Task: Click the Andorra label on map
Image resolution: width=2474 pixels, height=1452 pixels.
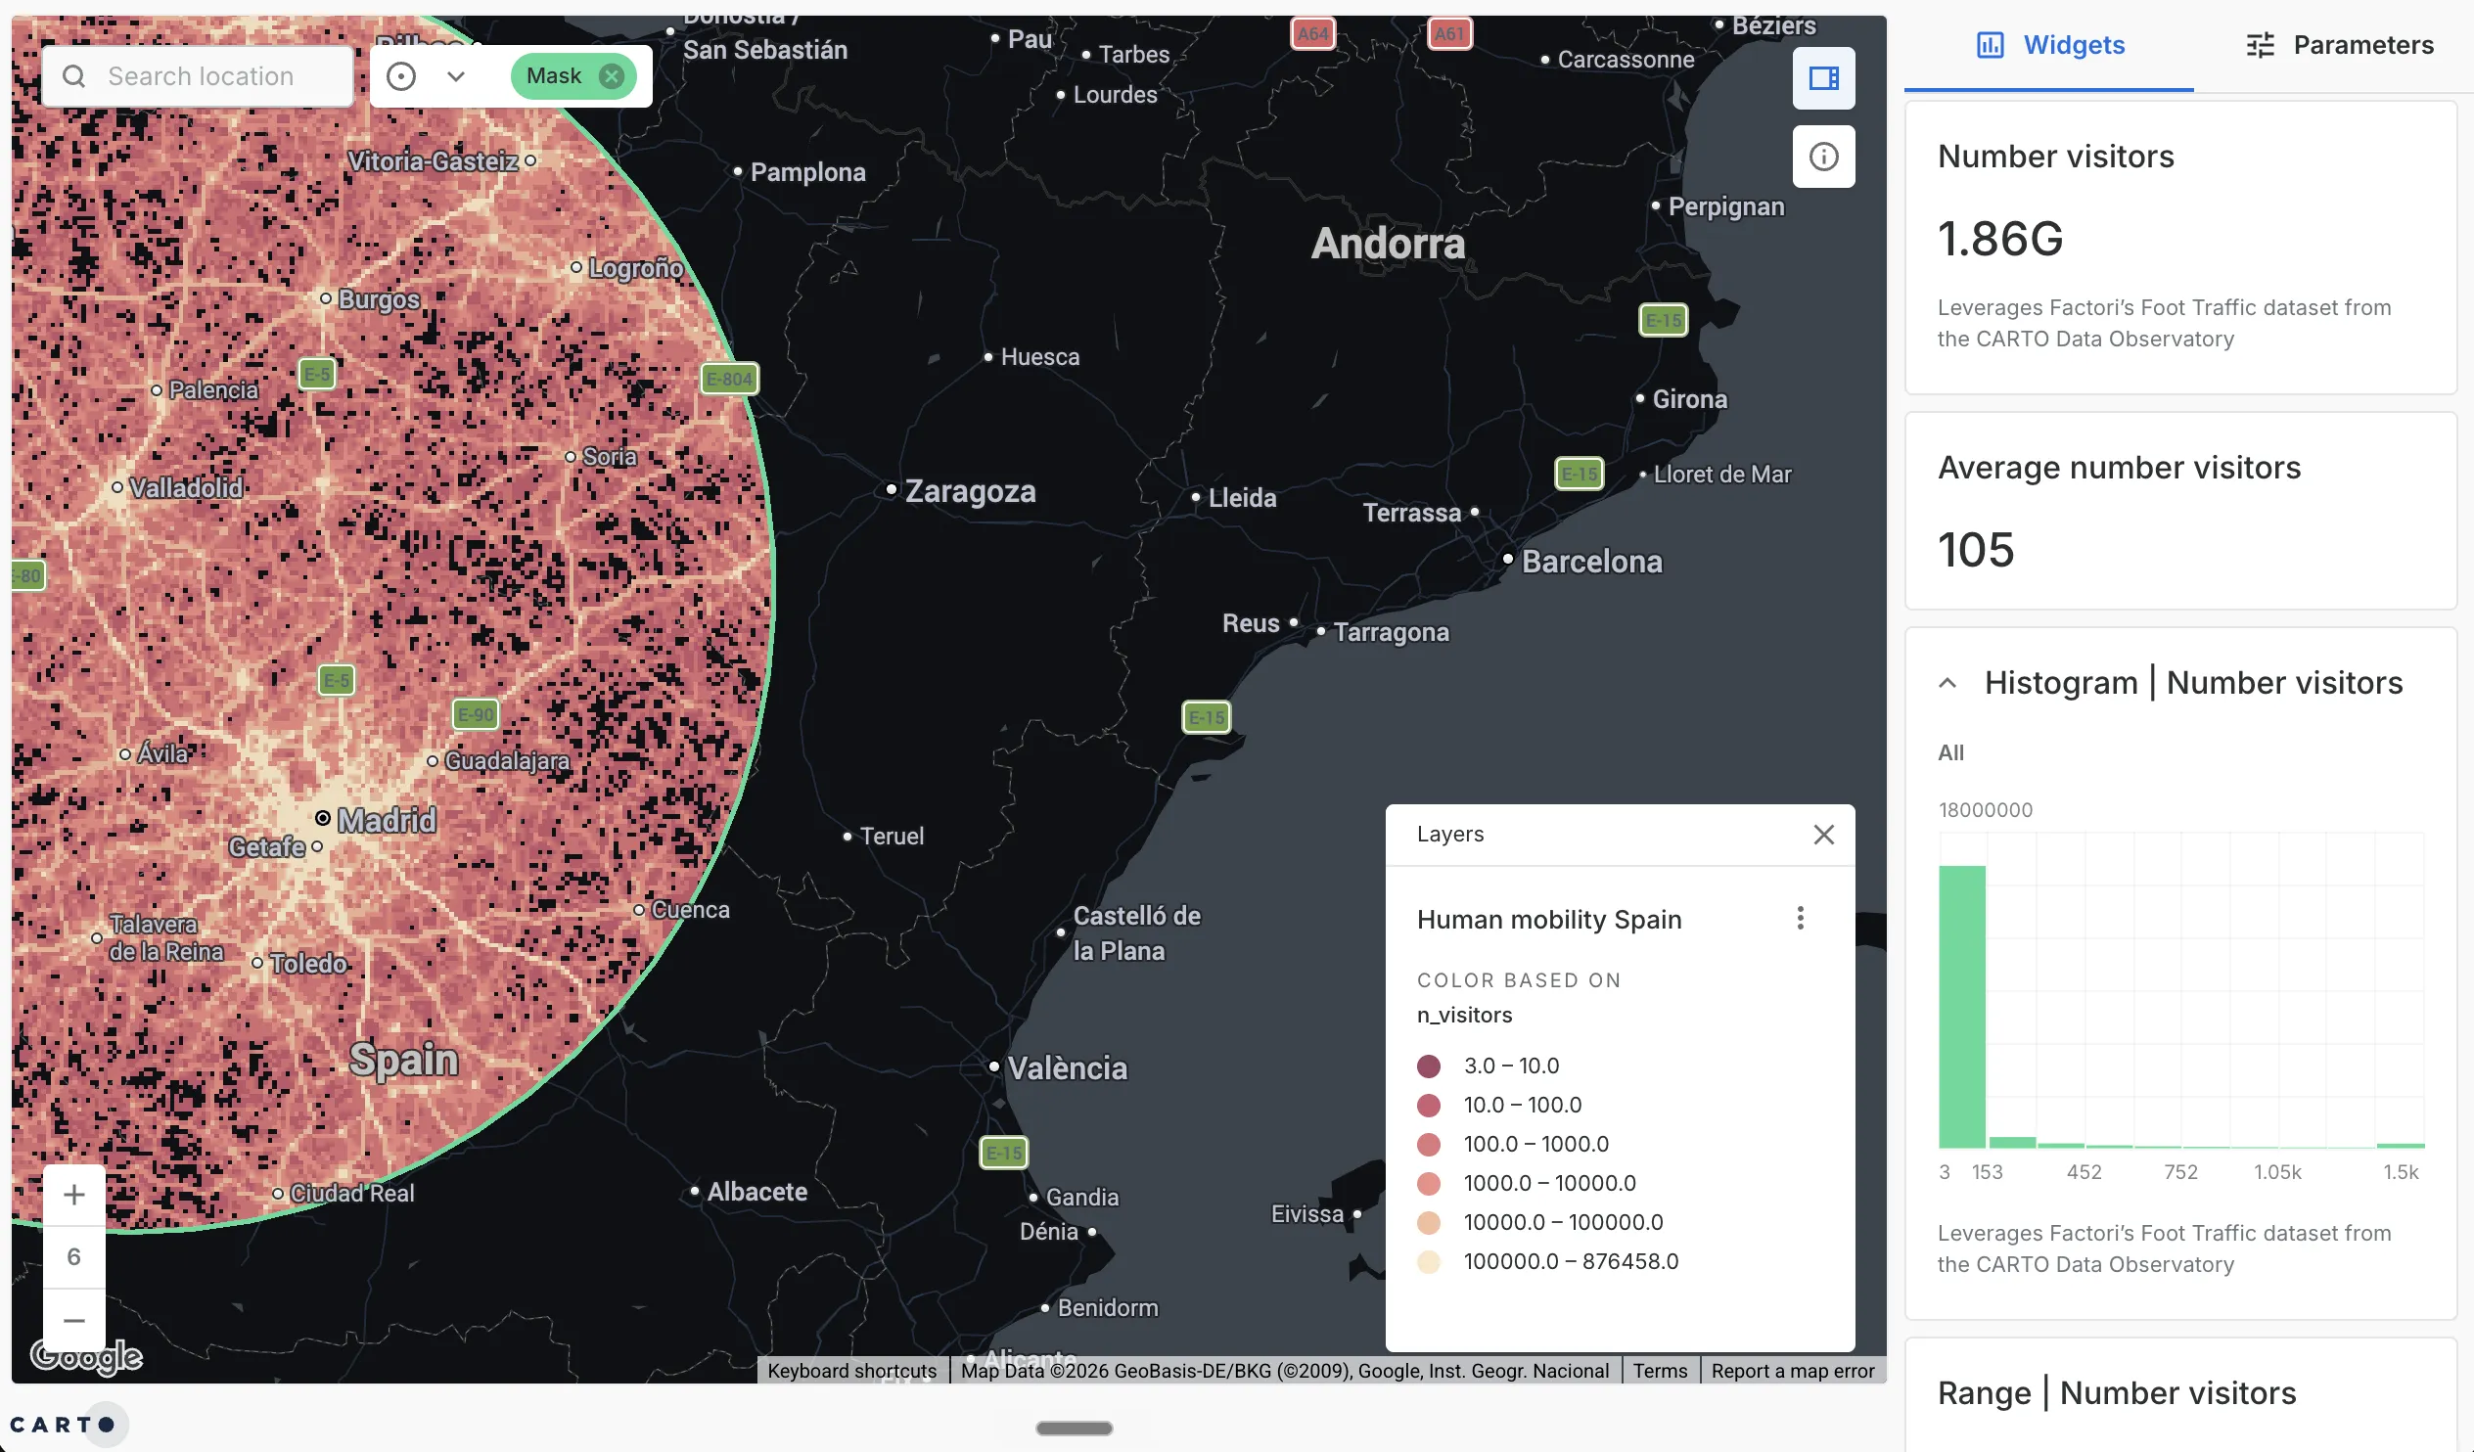Action: [1387, 244]
